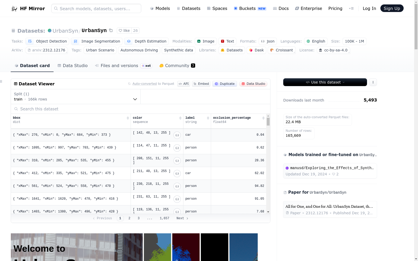Sort by the color column

coord(180,118)
